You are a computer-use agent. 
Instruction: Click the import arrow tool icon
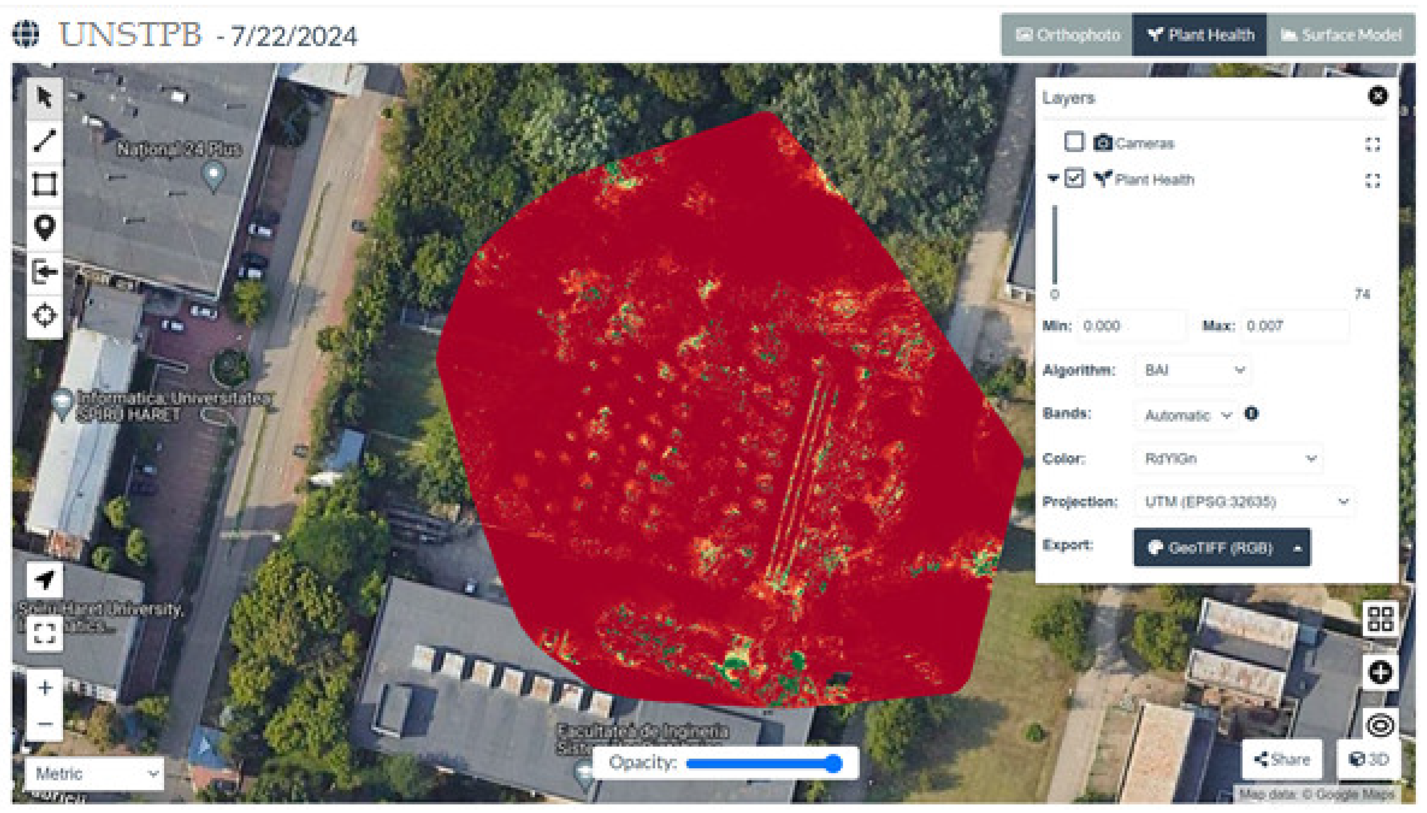[x=44, y=272]
